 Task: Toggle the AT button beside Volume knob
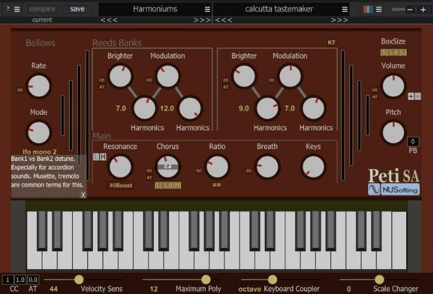[x=374, y=97]
